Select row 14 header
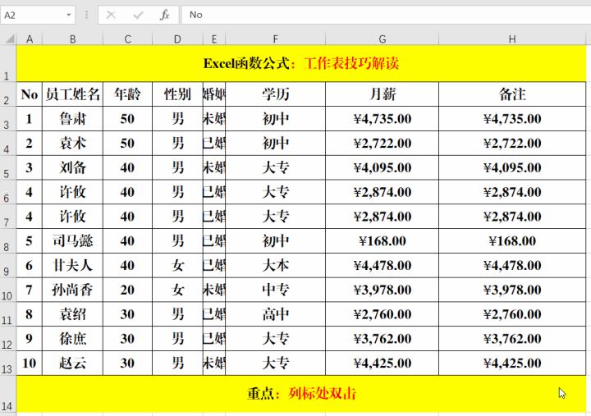Viewport: 591px width, 416px height. (8, 394)
